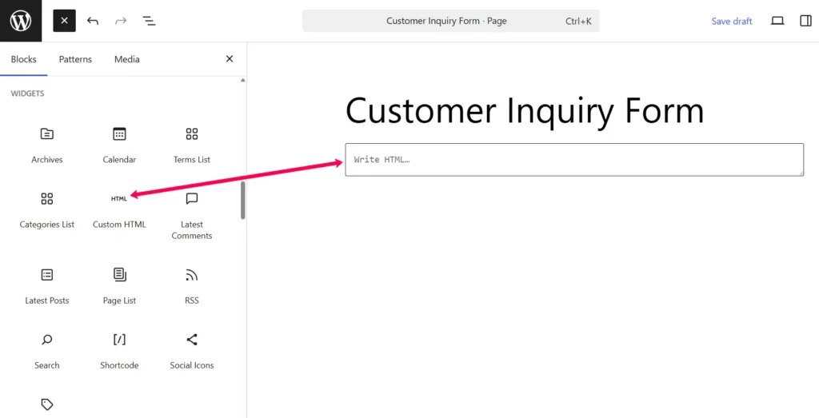This screenshot has height=418, width=819.
Task: Click the WordPress logo icon
Action: point(21,21)
